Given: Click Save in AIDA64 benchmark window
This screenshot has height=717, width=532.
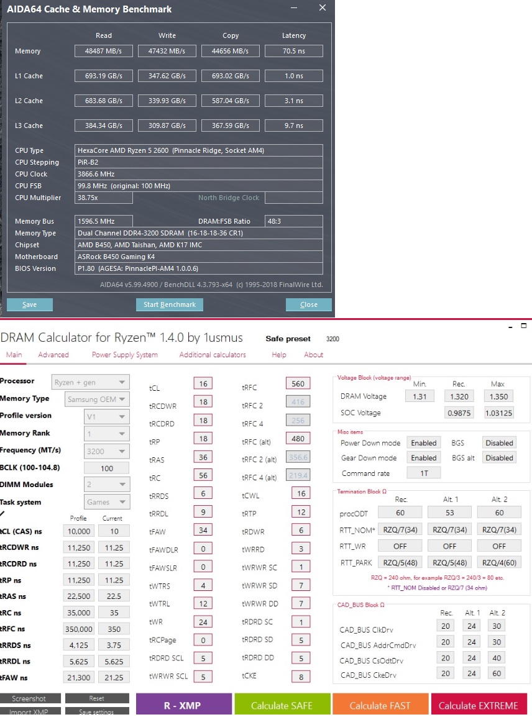Looking at the screenshot, I should (30, 304).
